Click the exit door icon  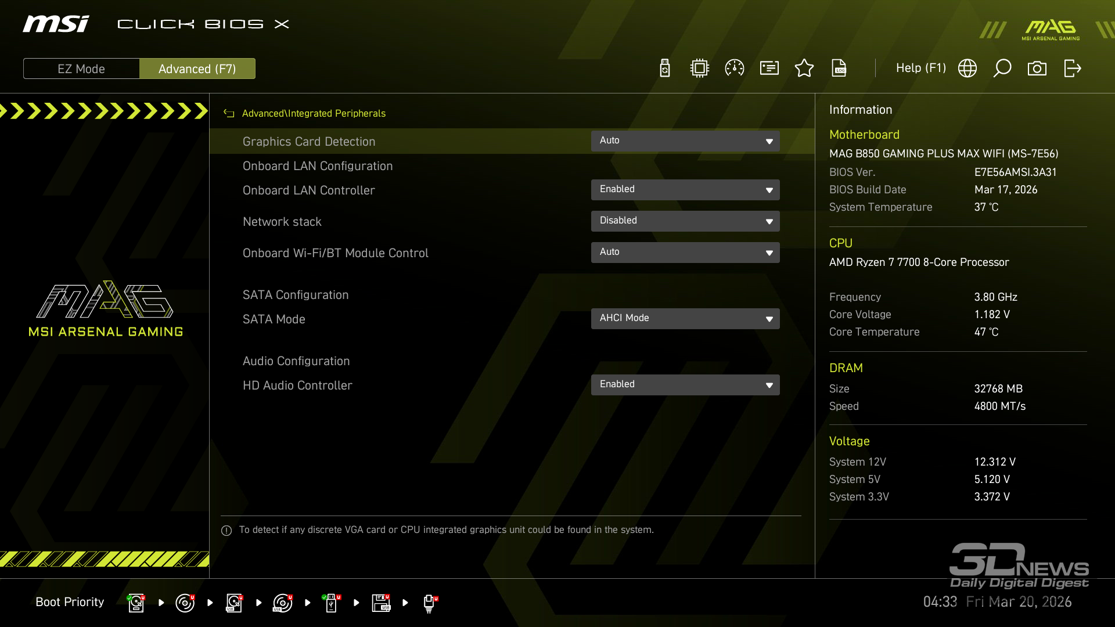(x=1072, y=69)
